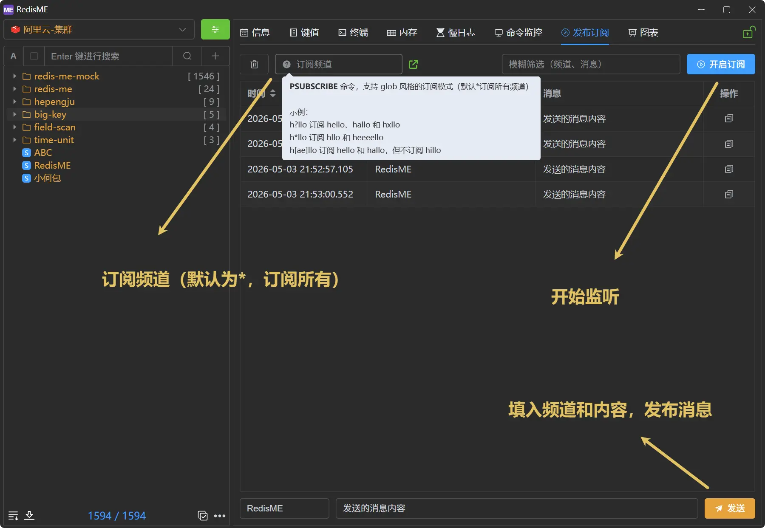Open the ABC string key
This screenshot has width=765, height=528.
tap(43, 152)
